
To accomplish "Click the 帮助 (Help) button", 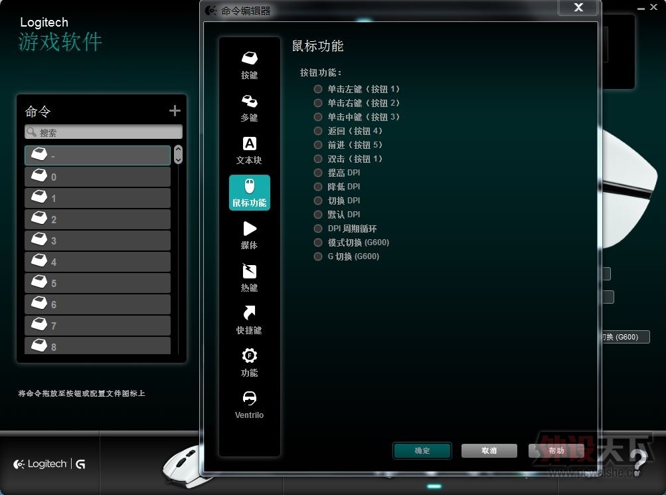I will click(x=556, y=450).
